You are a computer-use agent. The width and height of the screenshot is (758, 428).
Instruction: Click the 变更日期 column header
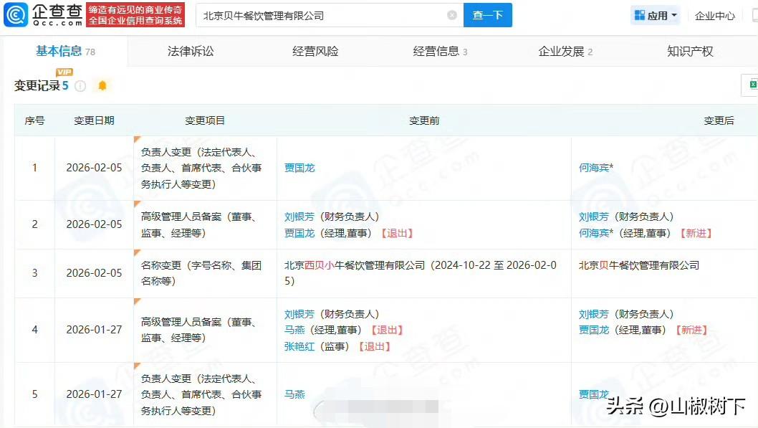pos(94,120)
